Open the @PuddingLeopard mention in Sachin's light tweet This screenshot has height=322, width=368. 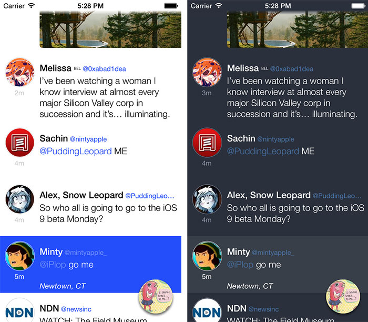(x=76, y=151)
